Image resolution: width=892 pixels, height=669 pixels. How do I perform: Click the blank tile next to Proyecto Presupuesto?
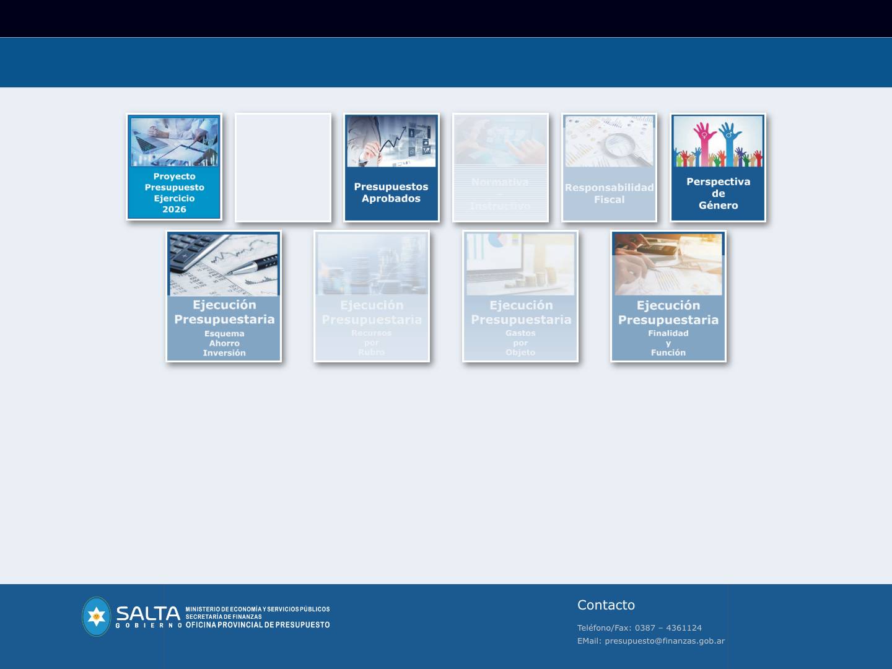tap(282, 167)
